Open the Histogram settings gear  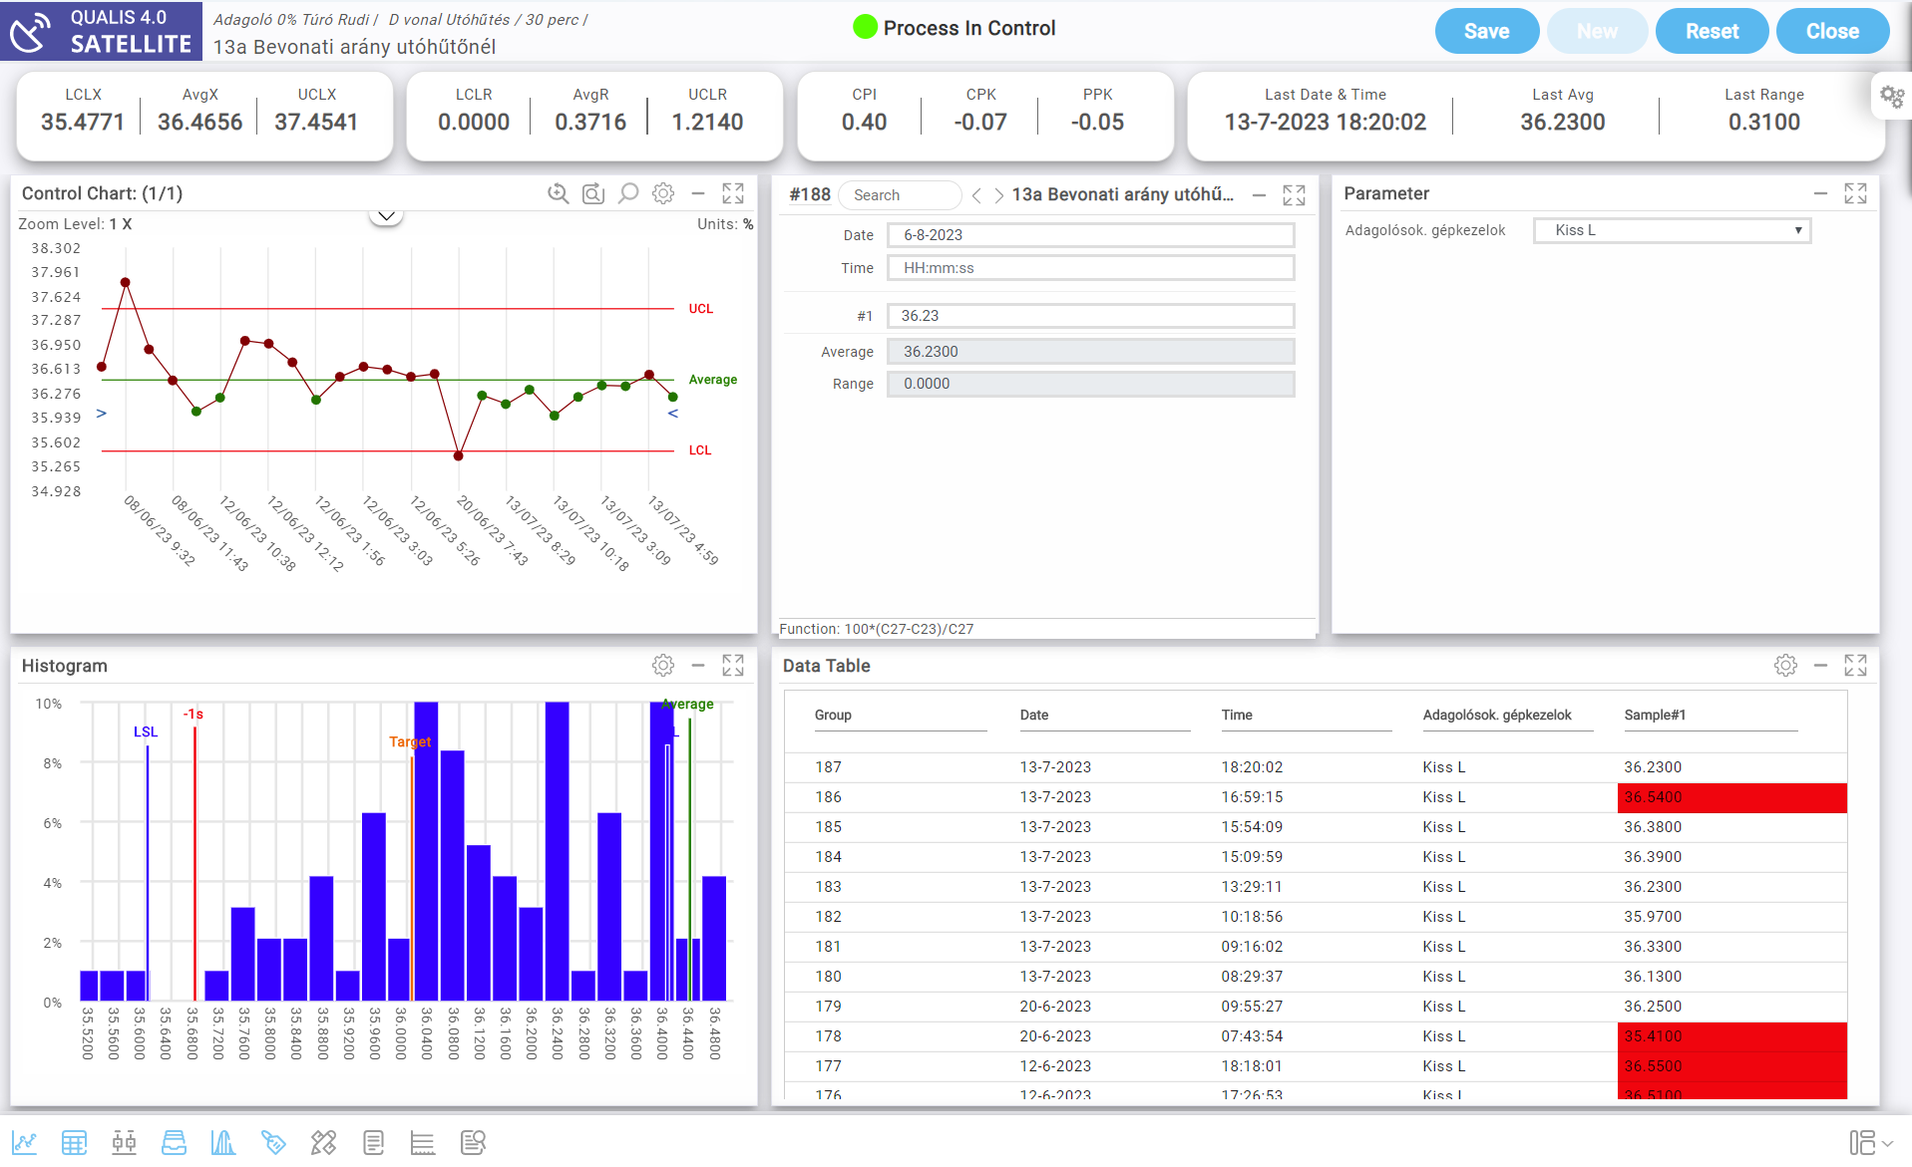pos(663,665)
